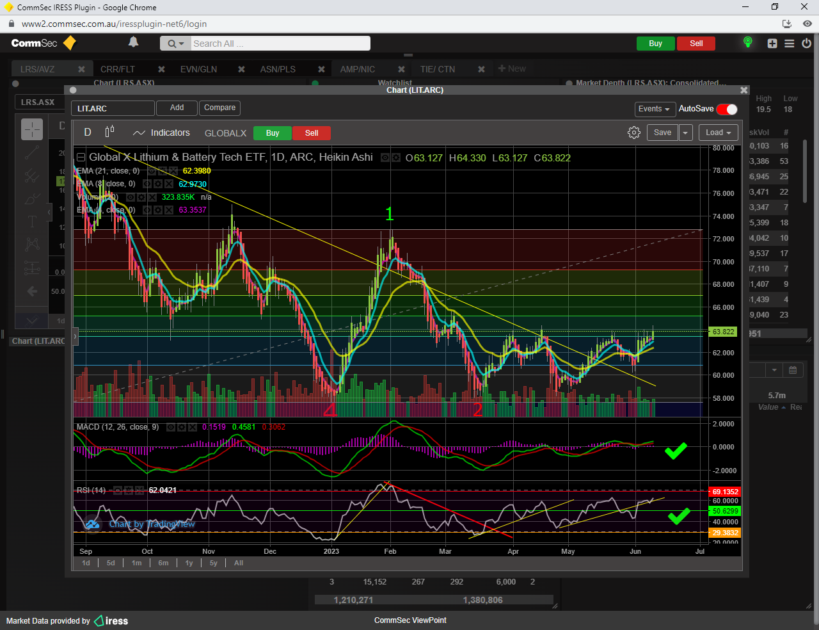Change chart style candlestick icon
Screen dimensions: 819x630
109,131
